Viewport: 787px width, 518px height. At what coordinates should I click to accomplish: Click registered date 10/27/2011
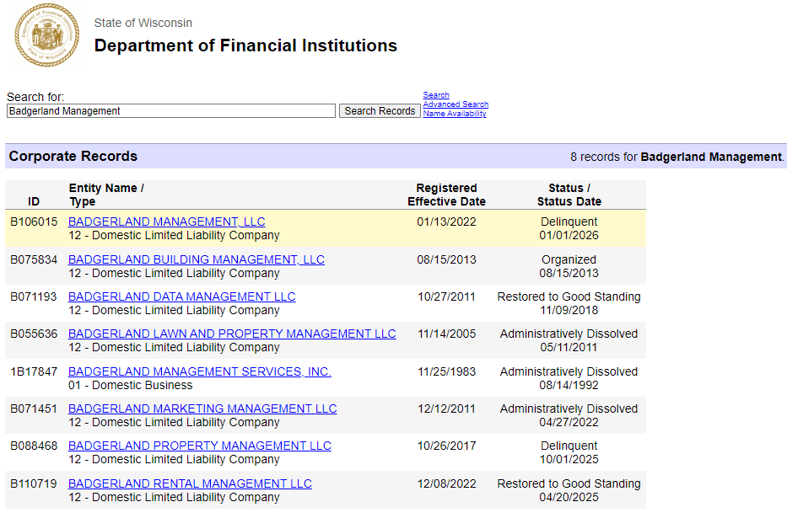tap(446, 297)
